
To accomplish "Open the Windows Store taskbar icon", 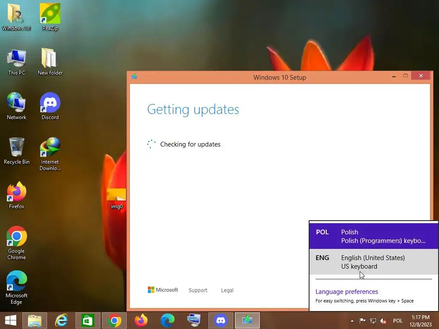I will point(87,320).
